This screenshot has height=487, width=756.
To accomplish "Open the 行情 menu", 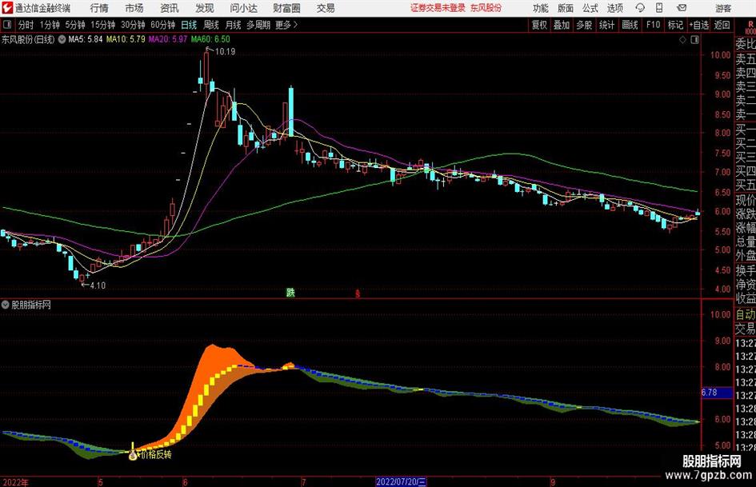I will click(x=99, y=8).
